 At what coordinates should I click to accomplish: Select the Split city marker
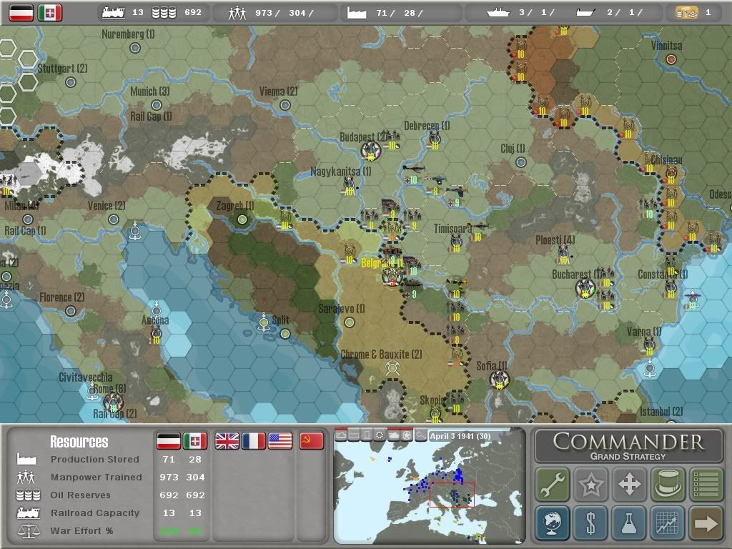(285, 333)
